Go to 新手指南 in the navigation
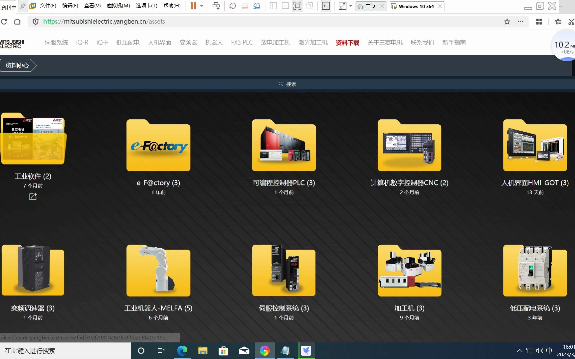Viewport: 575px width, 359px height. pos(454,43)
